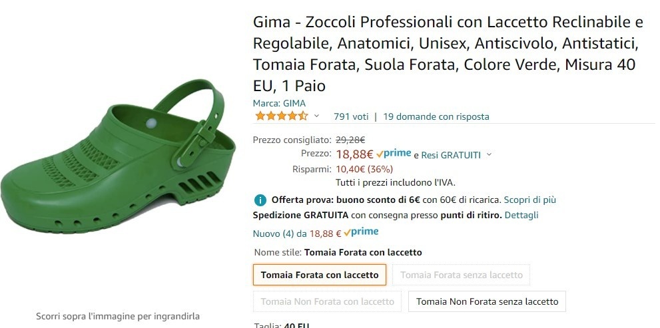This screenshot has height=328, width=660.
Task: Open the 791 voti reviews link
Action: [x=351, y=116]
